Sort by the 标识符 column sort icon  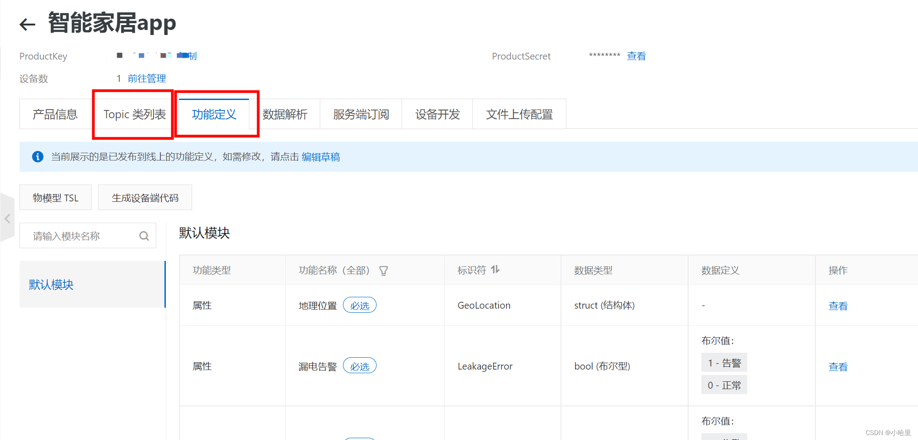tap(495, 270)
